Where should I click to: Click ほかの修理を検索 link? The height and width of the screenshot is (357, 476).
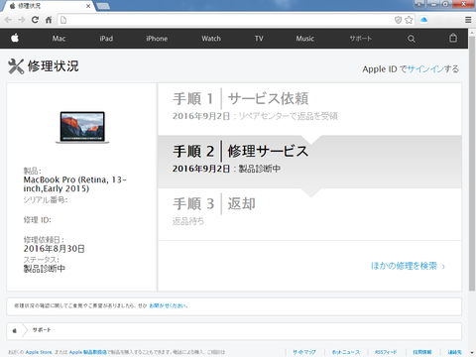click(x=408, y=266)
